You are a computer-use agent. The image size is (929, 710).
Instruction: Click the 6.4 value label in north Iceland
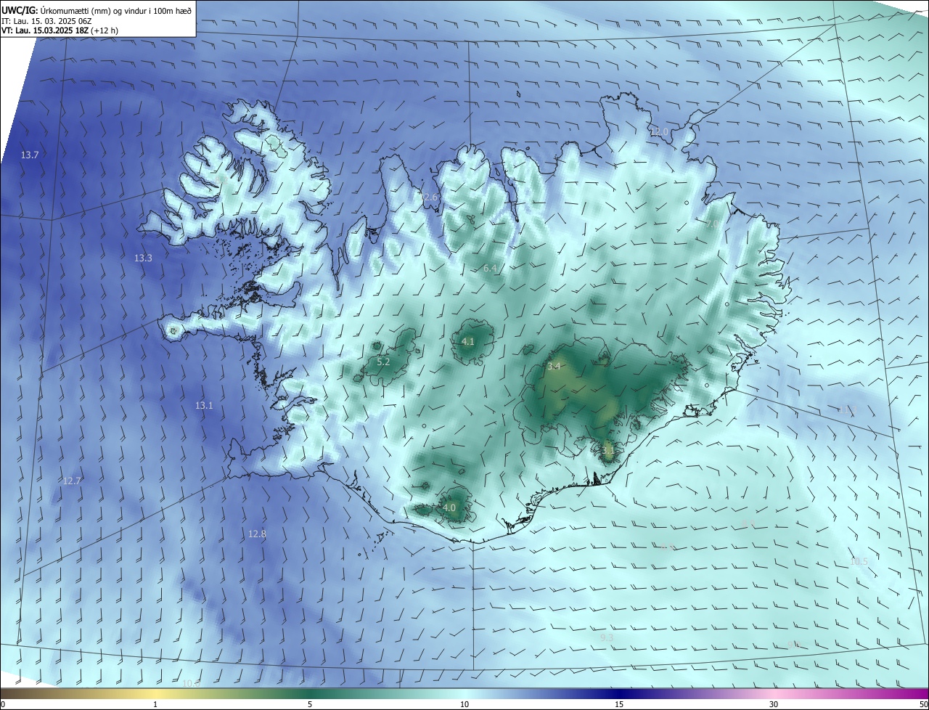490,269
